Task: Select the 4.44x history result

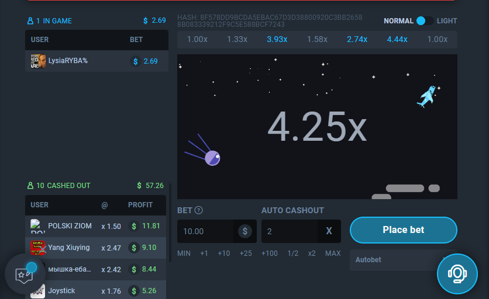Action: pyautogui.click(x=397, y=39)
